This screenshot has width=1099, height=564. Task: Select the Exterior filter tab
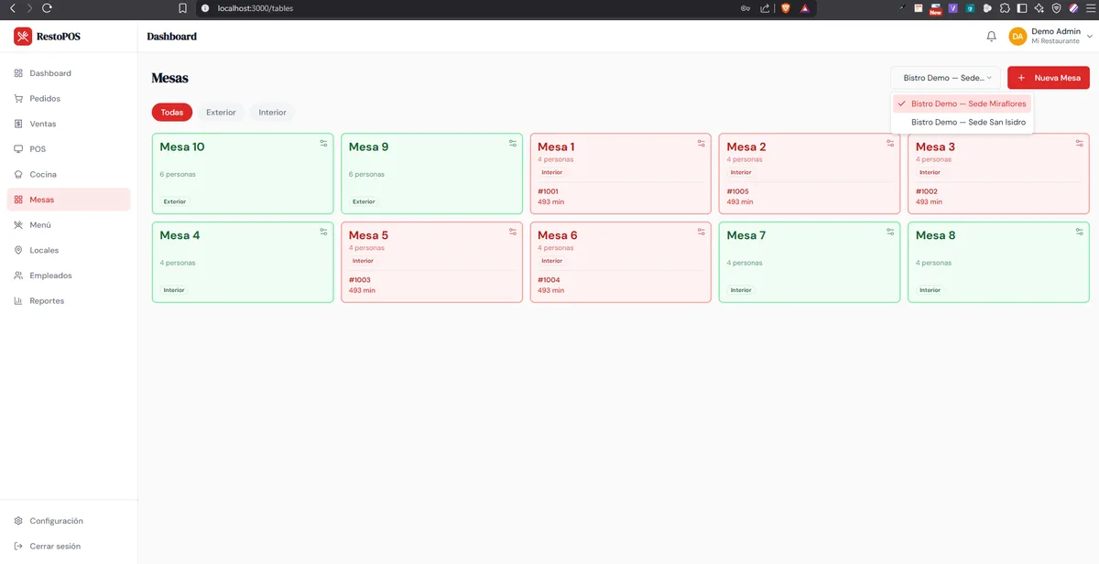221,113
